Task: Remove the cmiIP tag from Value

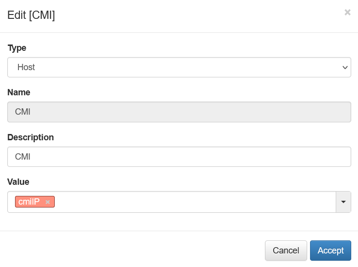Action: 47,202
